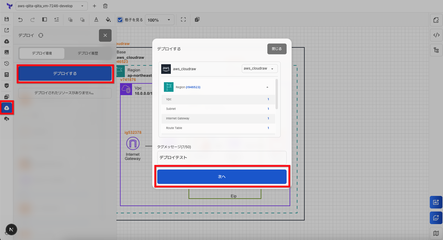Click the bring to front icon
The height and width of the screenshot is (240, 443).
(70, 20)
